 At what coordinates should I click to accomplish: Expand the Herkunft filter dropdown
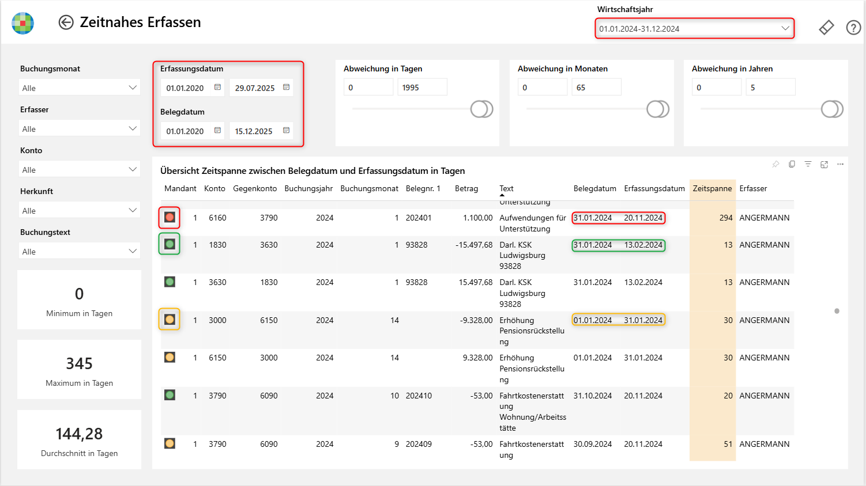coord(80,210)
